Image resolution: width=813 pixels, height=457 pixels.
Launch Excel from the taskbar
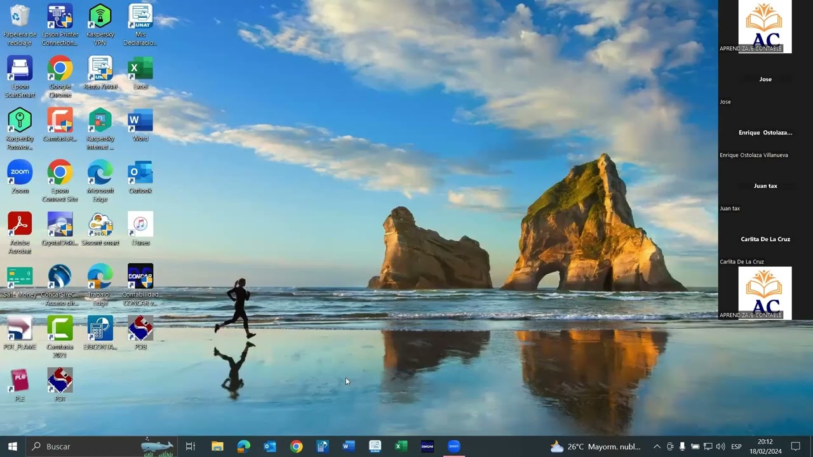tap(401, 446)
